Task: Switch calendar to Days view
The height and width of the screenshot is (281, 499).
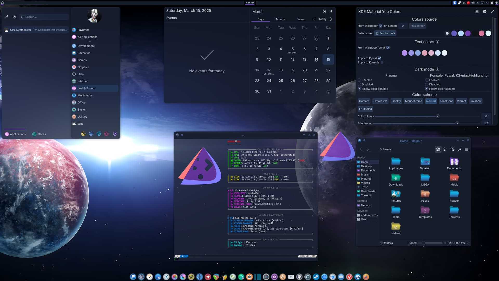Action: click(261, 19)
